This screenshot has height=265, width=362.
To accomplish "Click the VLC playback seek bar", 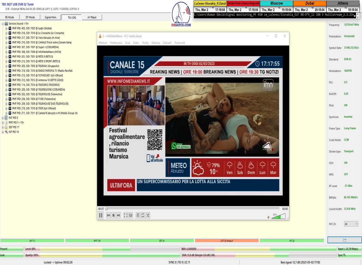I will 193,208.
